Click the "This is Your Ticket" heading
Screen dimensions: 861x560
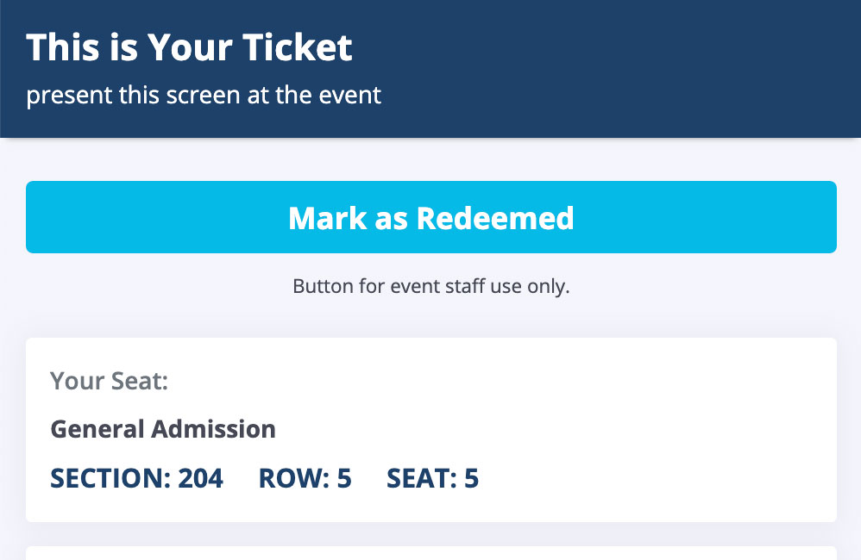[189, 48]
